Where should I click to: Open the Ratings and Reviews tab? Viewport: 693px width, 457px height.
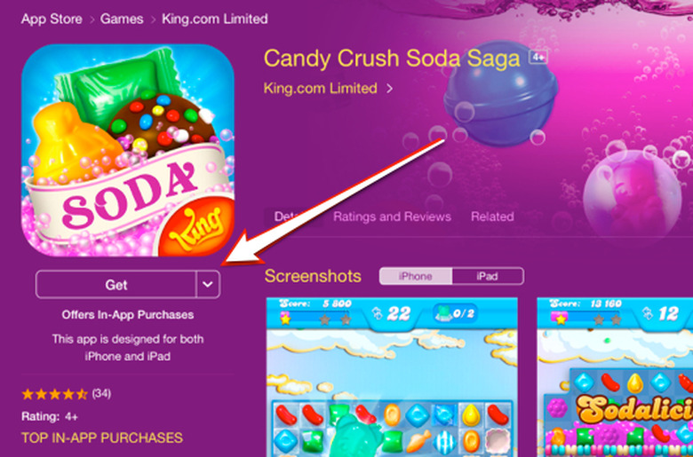pos(392,217)
